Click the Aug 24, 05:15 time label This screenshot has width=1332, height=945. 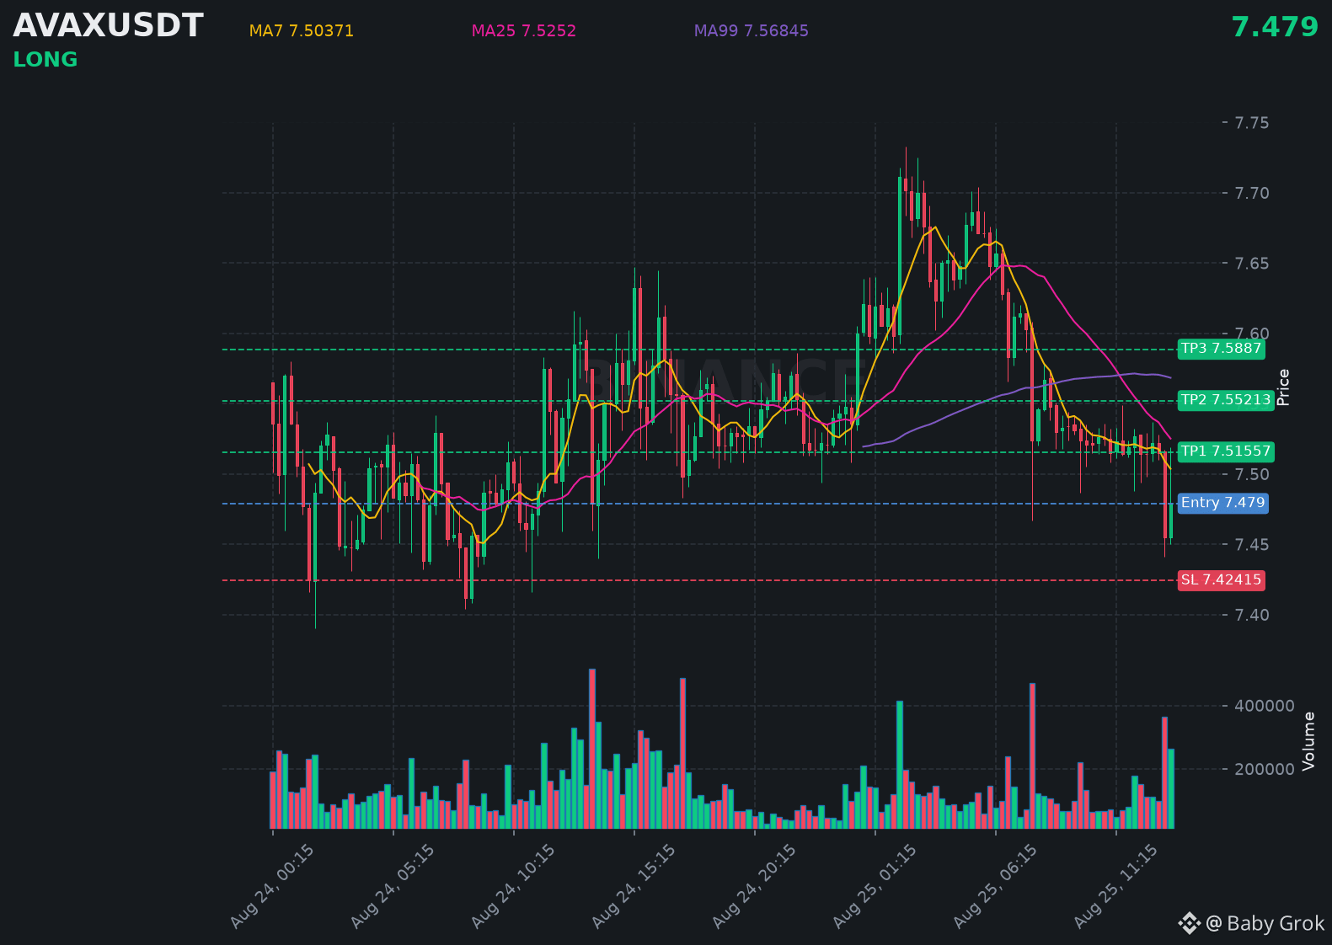[x=393, y=887]
